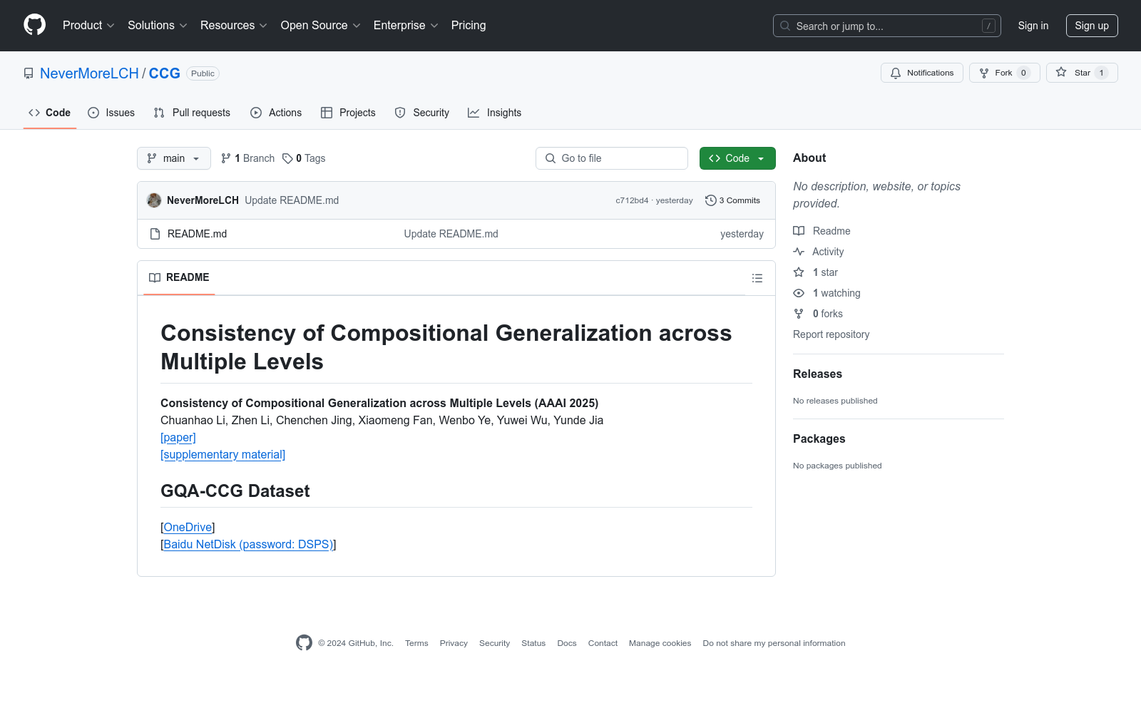Click Sign in

pyautogui.click(x=1033, y=26)
